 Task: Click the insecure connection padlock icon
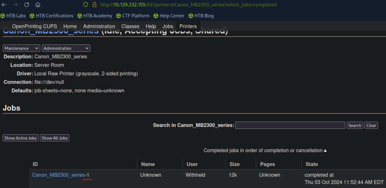point(95,5)
